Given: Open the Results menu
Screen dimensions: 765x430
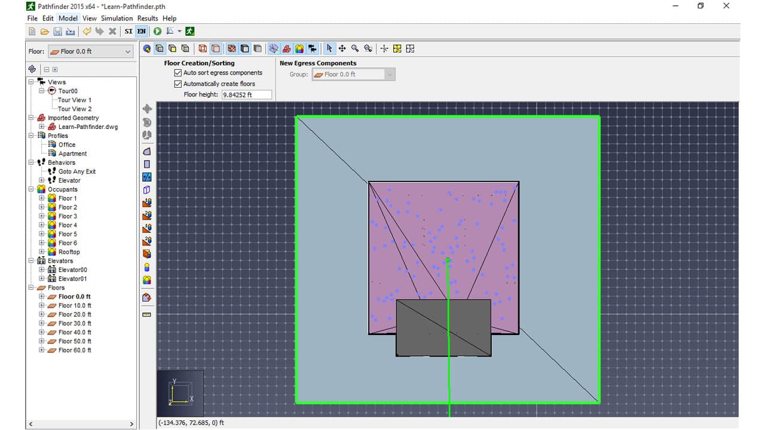Looking at the screenshot, I should point(148,19).
